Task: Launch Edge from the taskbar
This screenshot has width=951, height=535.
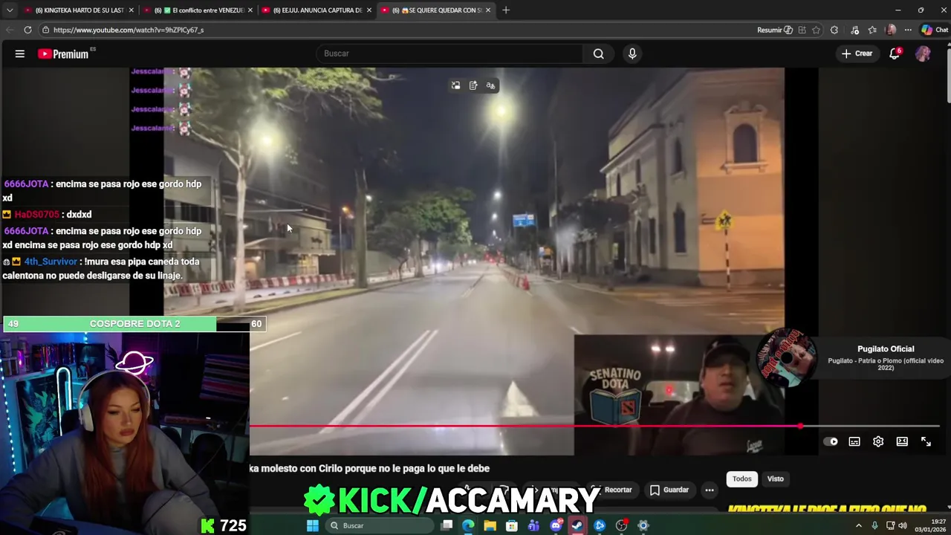Action: [468, 525]
